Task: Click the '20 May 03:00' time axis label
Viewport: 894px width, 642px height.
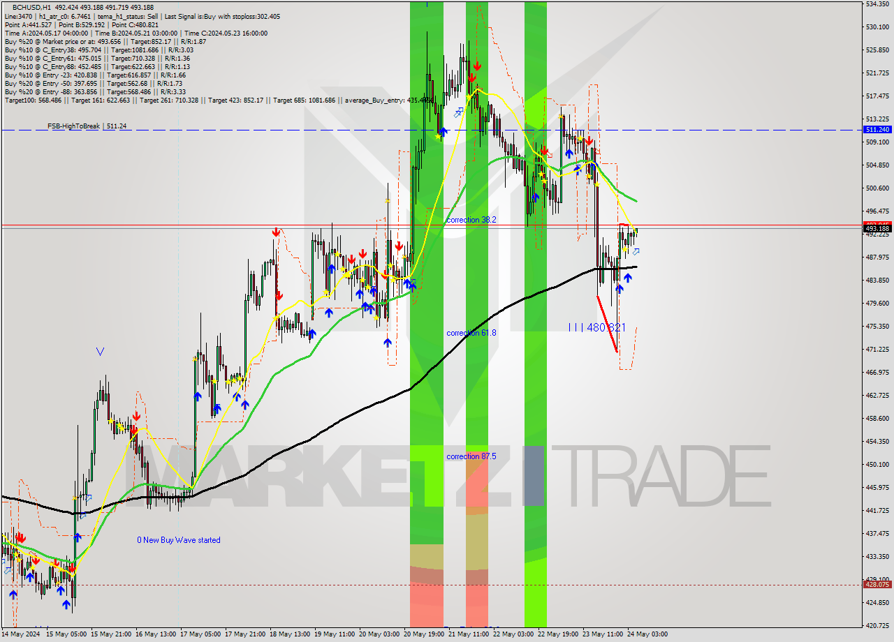Action: click(x=381, y=634)
